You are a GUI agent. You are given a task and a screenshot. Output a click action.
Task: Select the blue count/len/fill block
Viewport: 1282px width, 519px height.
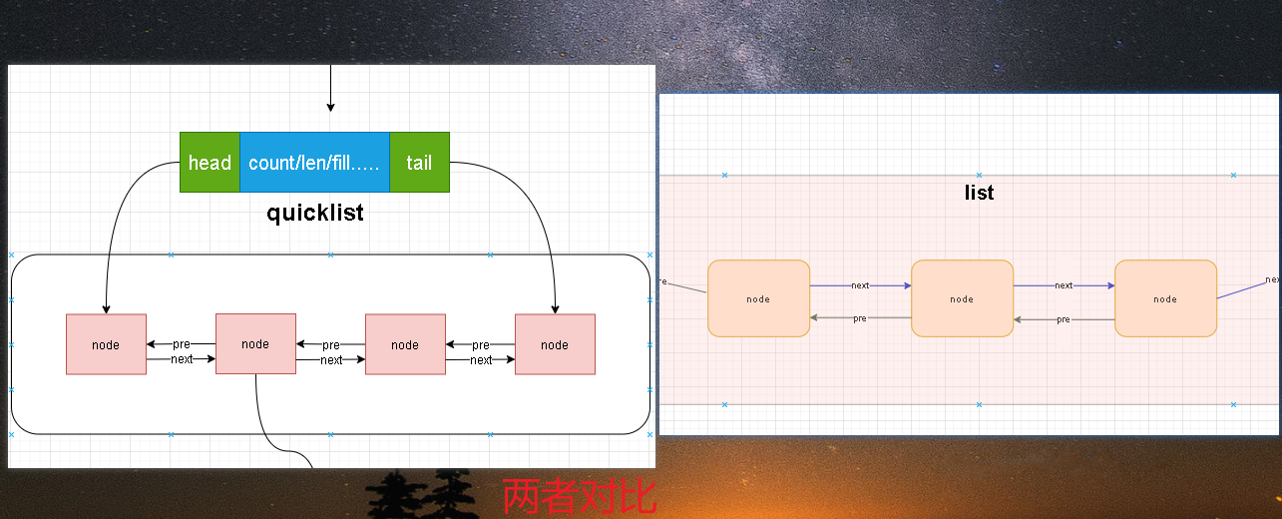click(x=314, y=162)
